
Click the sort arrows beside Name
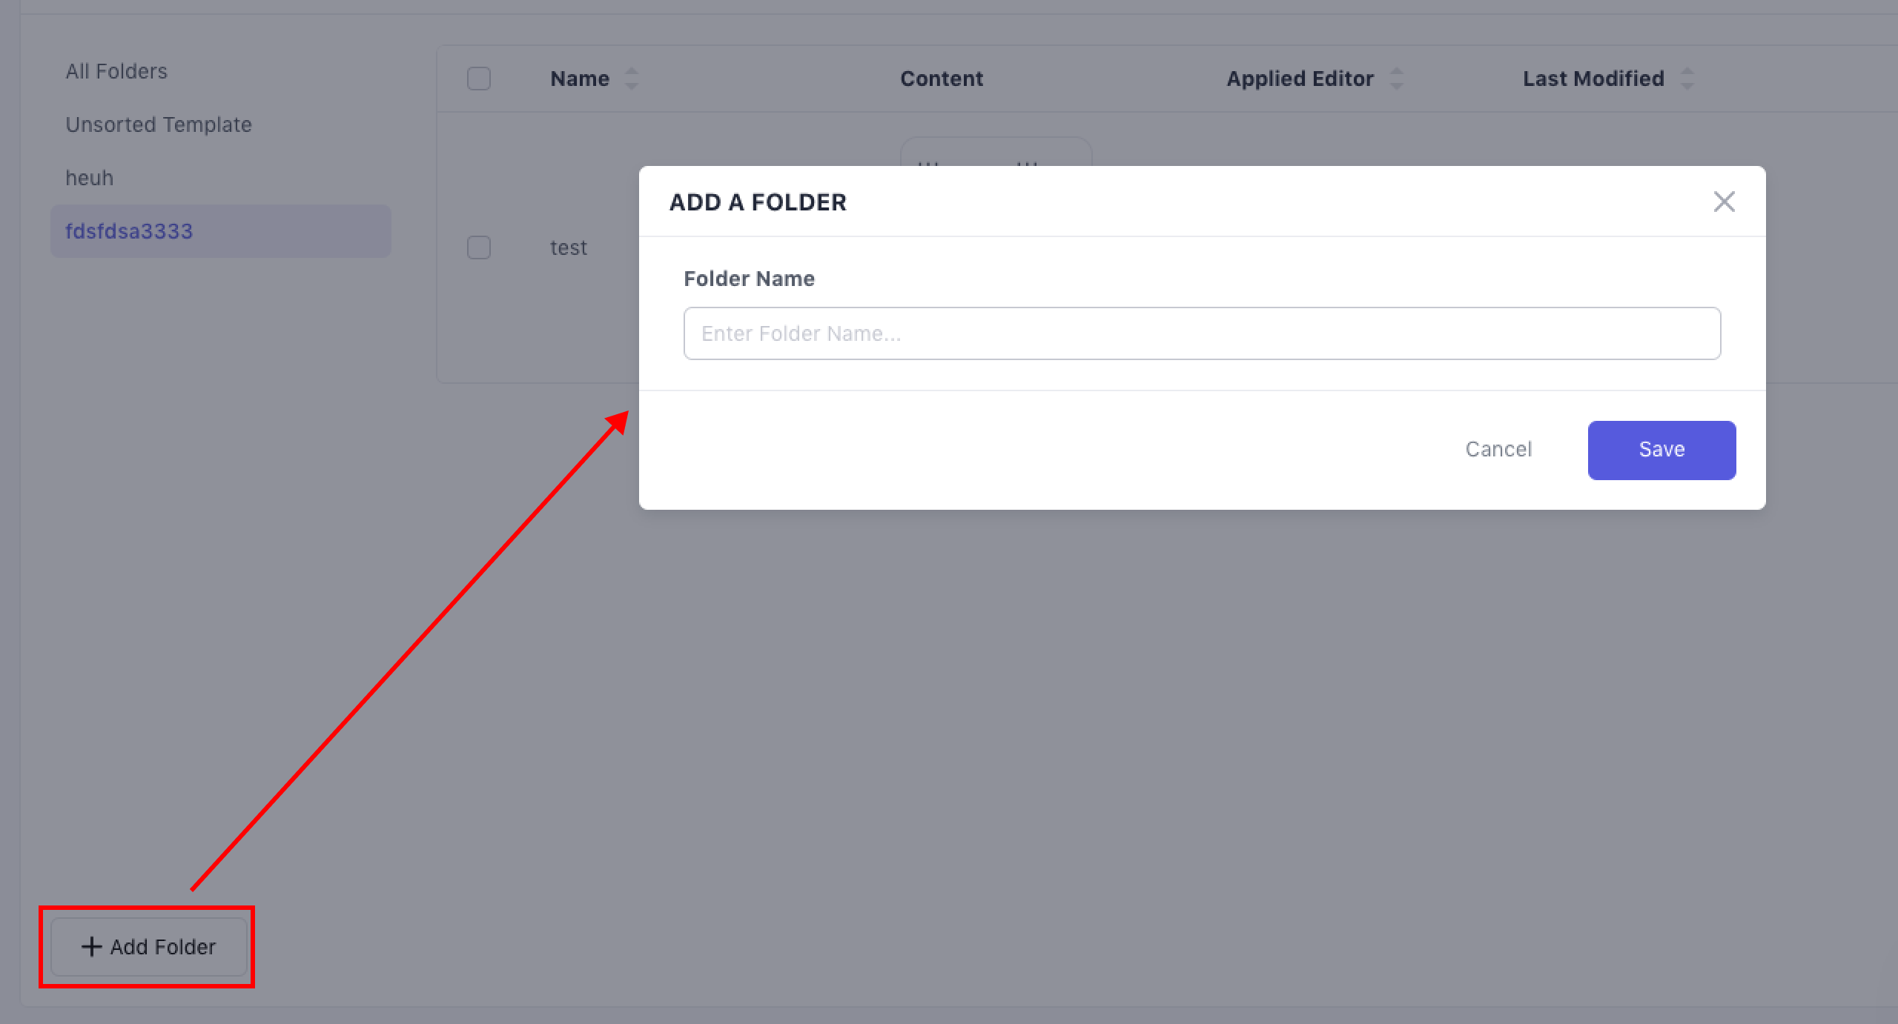coord(632,79)
